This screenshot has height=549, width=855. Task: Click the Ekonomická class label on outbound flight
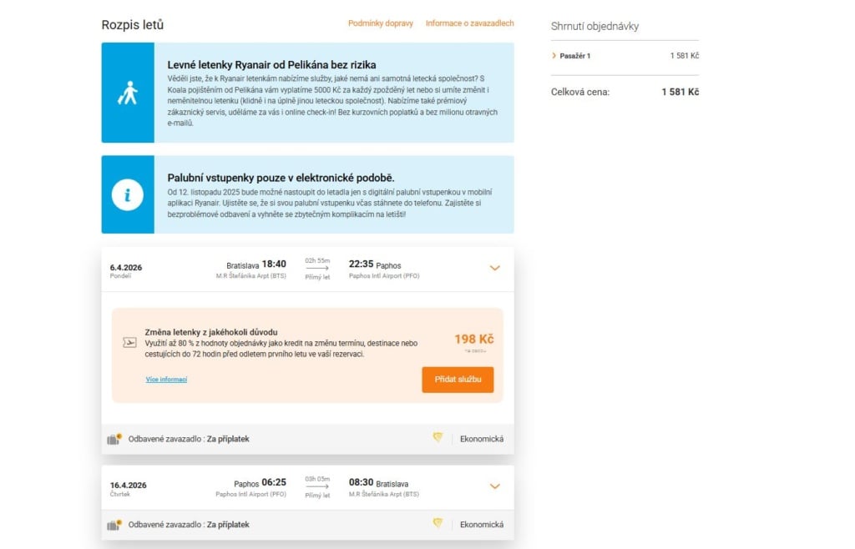point(482,439)
